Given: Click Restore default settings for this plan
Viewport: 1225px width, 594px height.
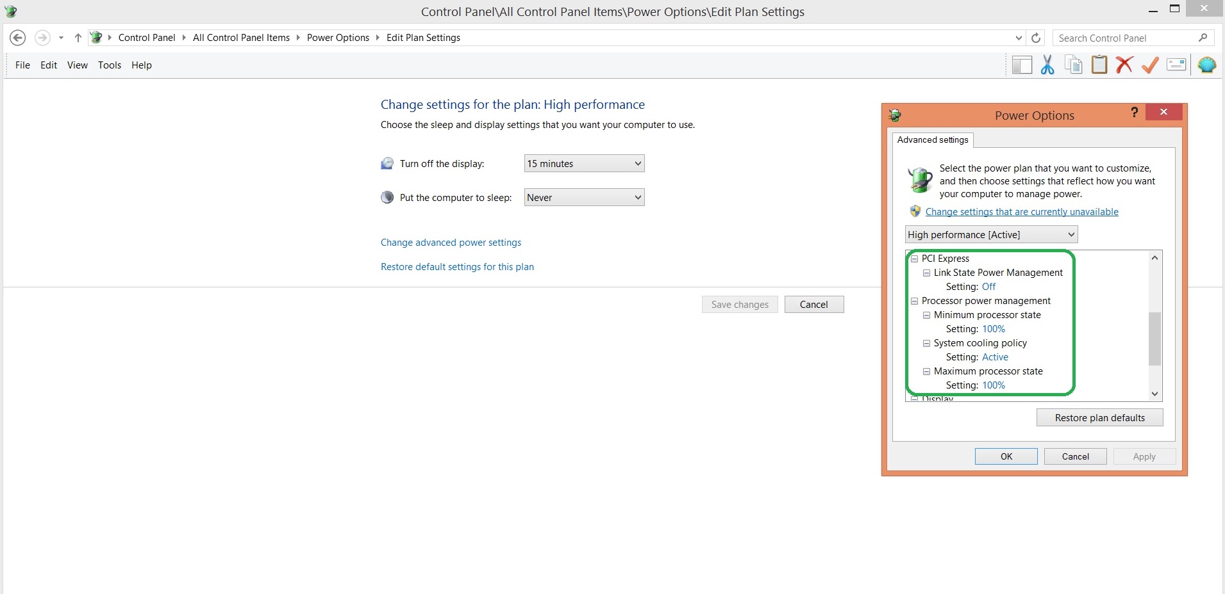Looking at the screenshot, I should pos(457,267).
